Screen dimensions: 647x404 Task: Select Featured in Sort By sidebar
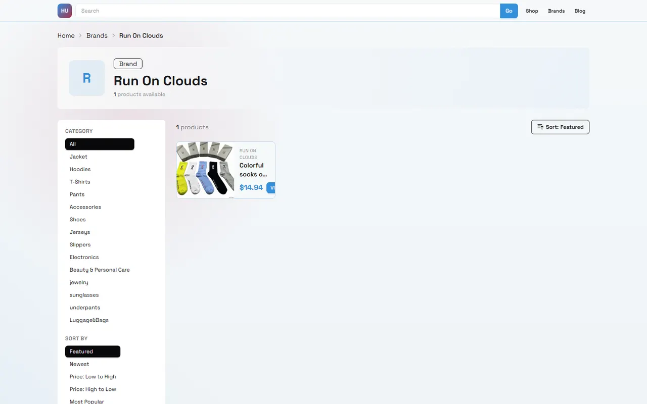[x=93, y=351]
